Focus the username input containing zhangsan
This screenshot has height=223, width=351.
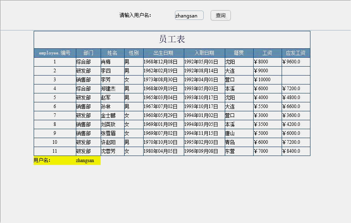pos(189,15)
